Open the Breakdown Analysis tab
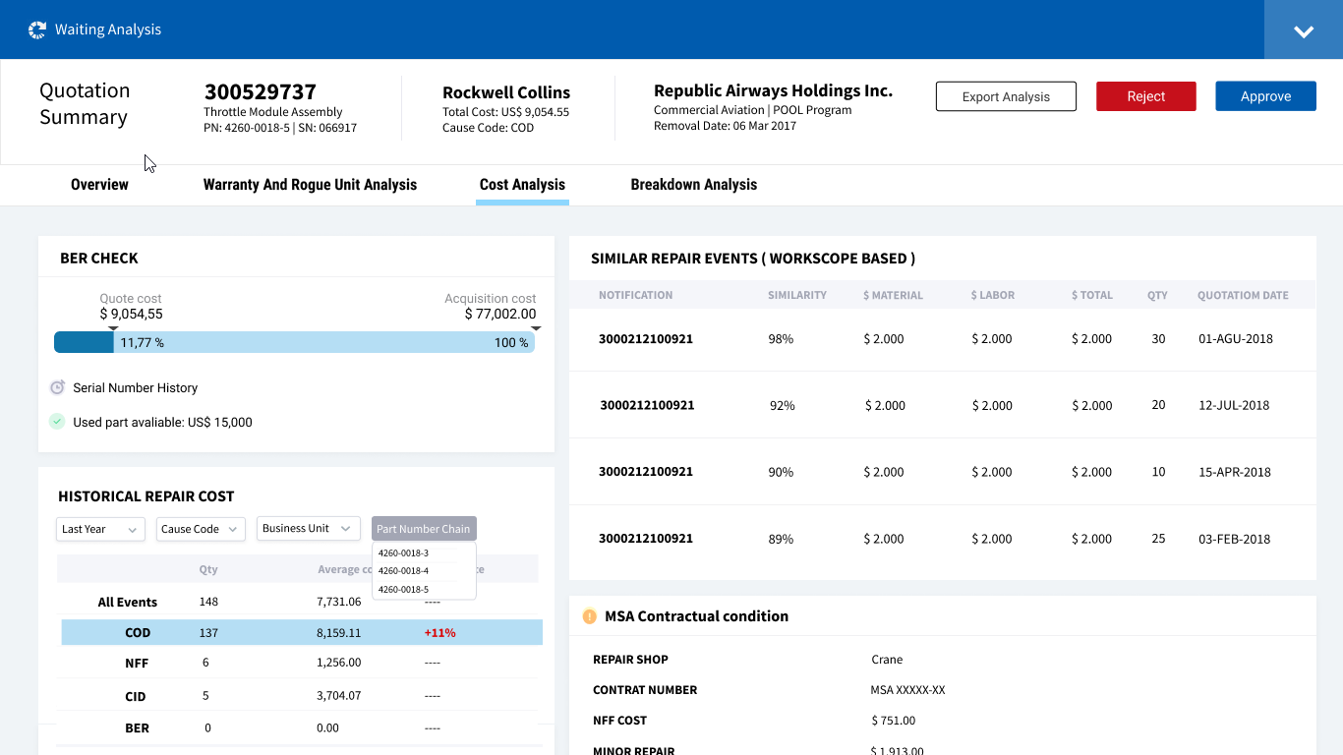Image resolution: width=1343 pixels, height=755 pixels. [x=694, y=185]
